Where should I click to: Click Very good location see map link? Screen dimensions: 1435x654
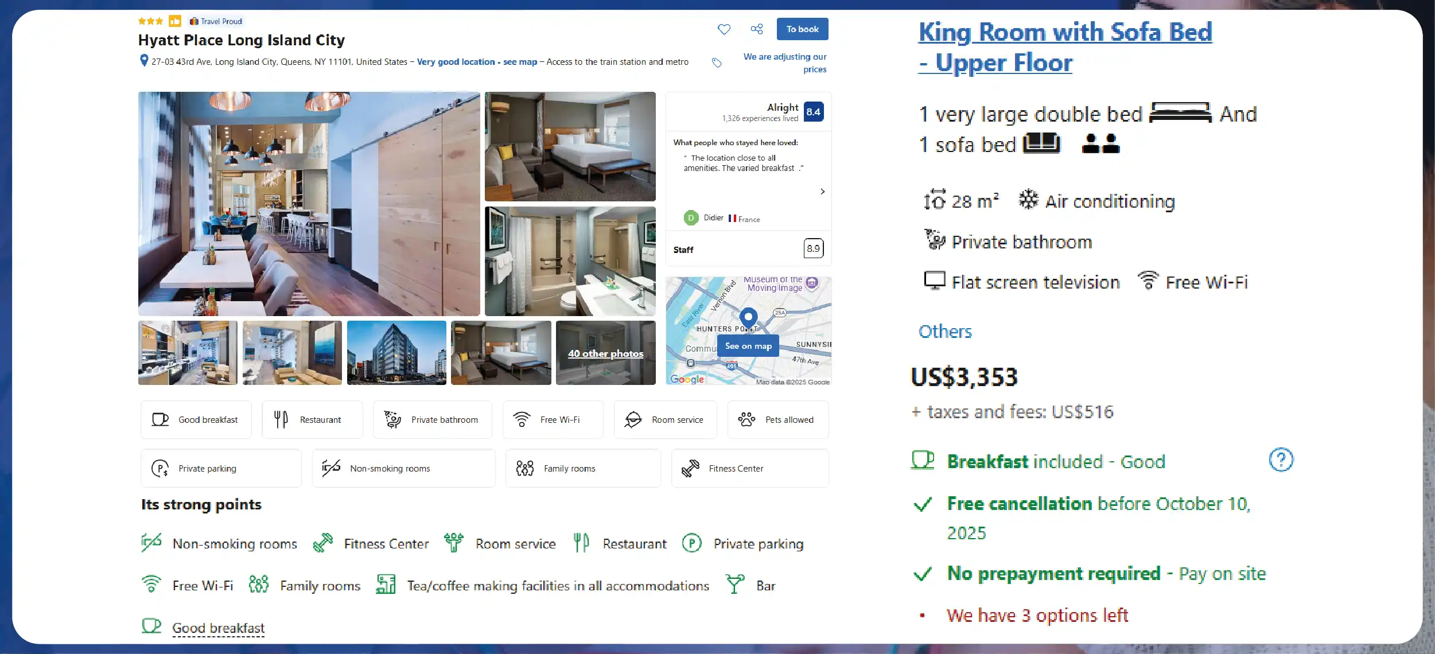pos(477,62)
